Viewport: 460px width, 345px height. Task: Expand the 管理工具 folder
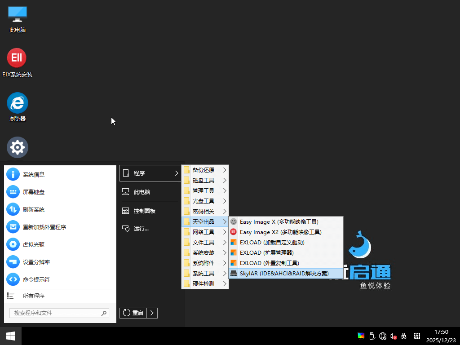(x=205, y=190)
